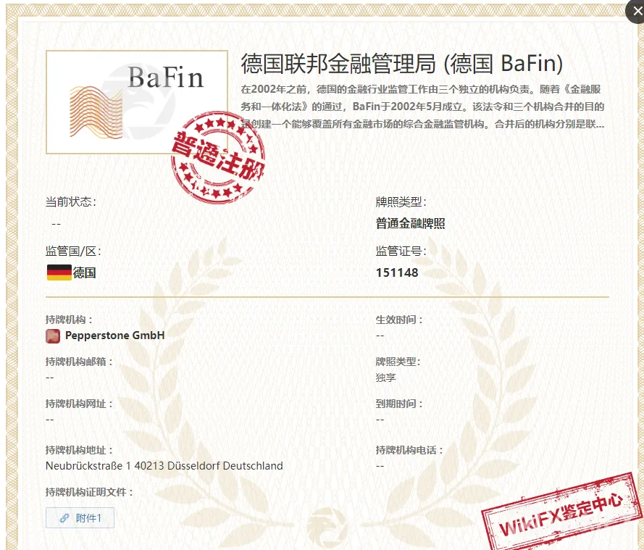Viewport: 644px width, 550px height.
Task: Click the 持牌机构邮箱 label
Action: (79, 362)
